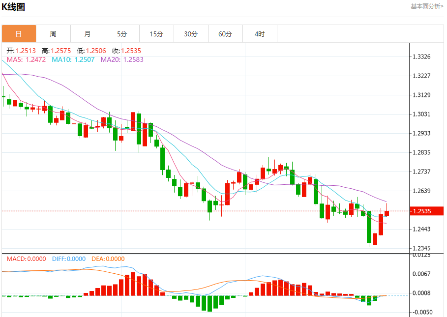Open the 5分 five-minute chart tab
The height and width of the screenshot is (317, 447).
tap(122, 34)
